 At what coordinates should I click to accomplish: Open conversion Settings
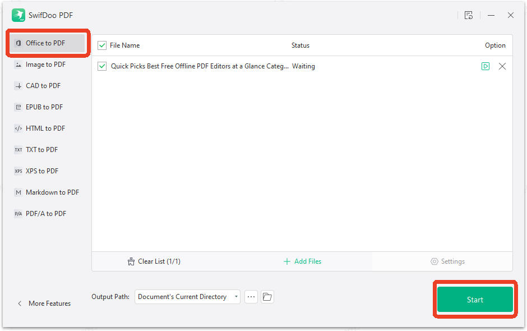(448, 261)
